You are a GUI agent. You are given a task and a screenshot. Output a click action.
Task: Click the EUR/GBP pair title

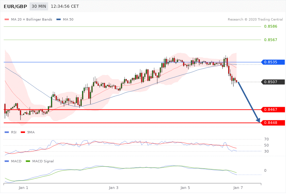(15, 7)
